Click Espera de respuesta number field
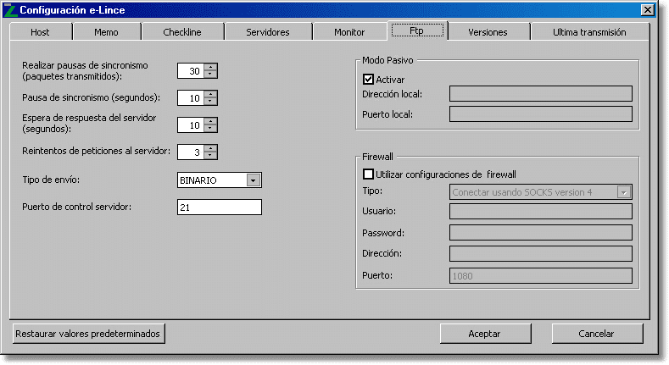The image size is (669, 365). point(191,125)
